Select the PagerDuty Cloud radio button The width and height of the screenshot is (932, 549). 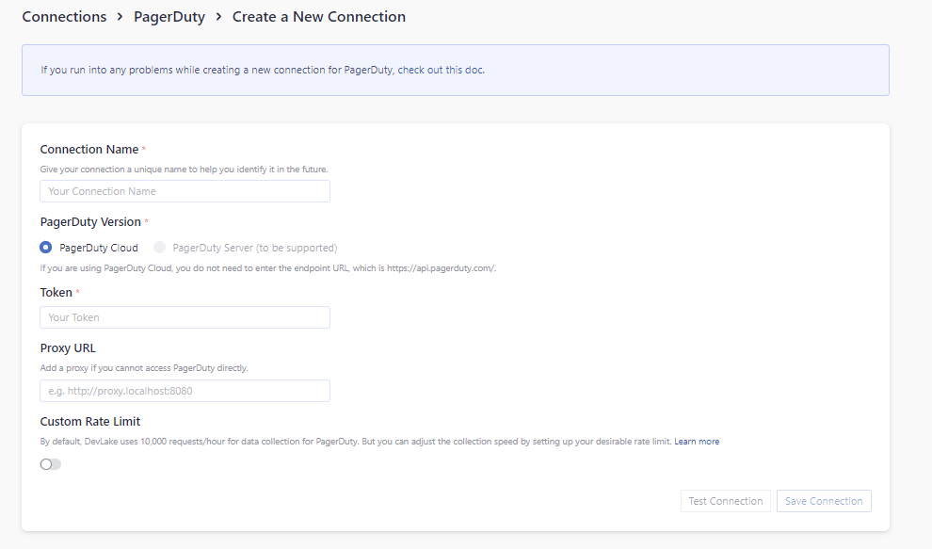45,247
